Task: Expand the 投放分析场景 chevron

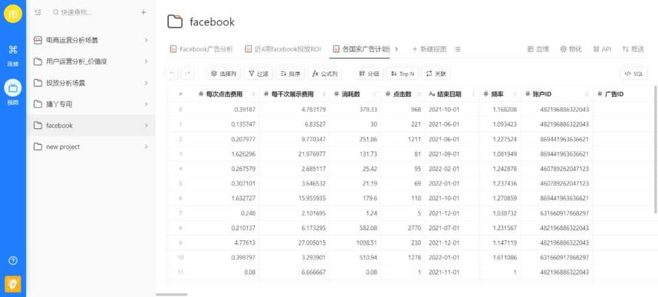Action: [146, 83]
